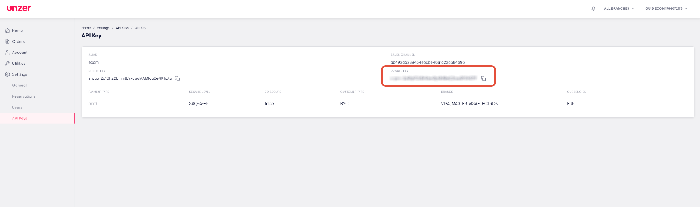Select General settings submenu
Image resolution: width=700 pixels, height=207 pixels.
(x=19, y=85)
